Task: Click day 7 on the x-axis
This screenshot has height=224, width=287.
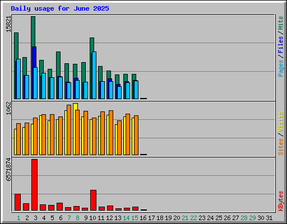Action: tap(69, 218)
